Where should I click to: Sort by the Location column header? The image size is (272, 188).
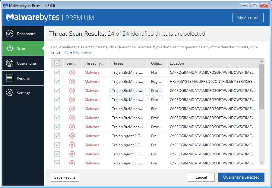click(177, 63)
